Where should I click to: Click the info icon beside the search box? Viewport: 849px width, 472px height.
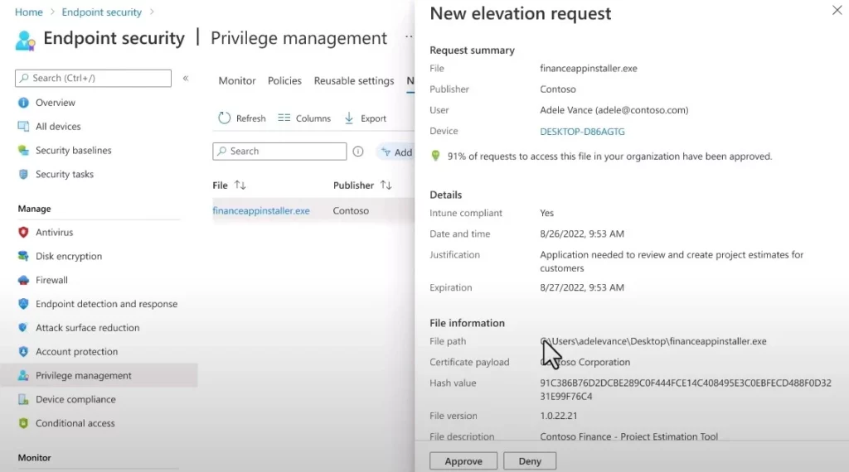click(358, 152)
